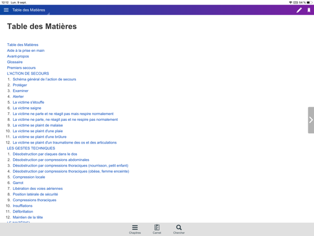Open Carnet notebook in bottom bar
The height and width of the screenshot is (236, 314).
(x=157, y=229)
